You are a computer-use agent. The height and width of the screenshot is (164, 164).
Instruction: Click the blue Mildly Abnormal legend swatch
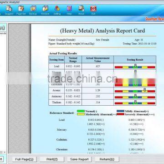click(x=120, y=111)
